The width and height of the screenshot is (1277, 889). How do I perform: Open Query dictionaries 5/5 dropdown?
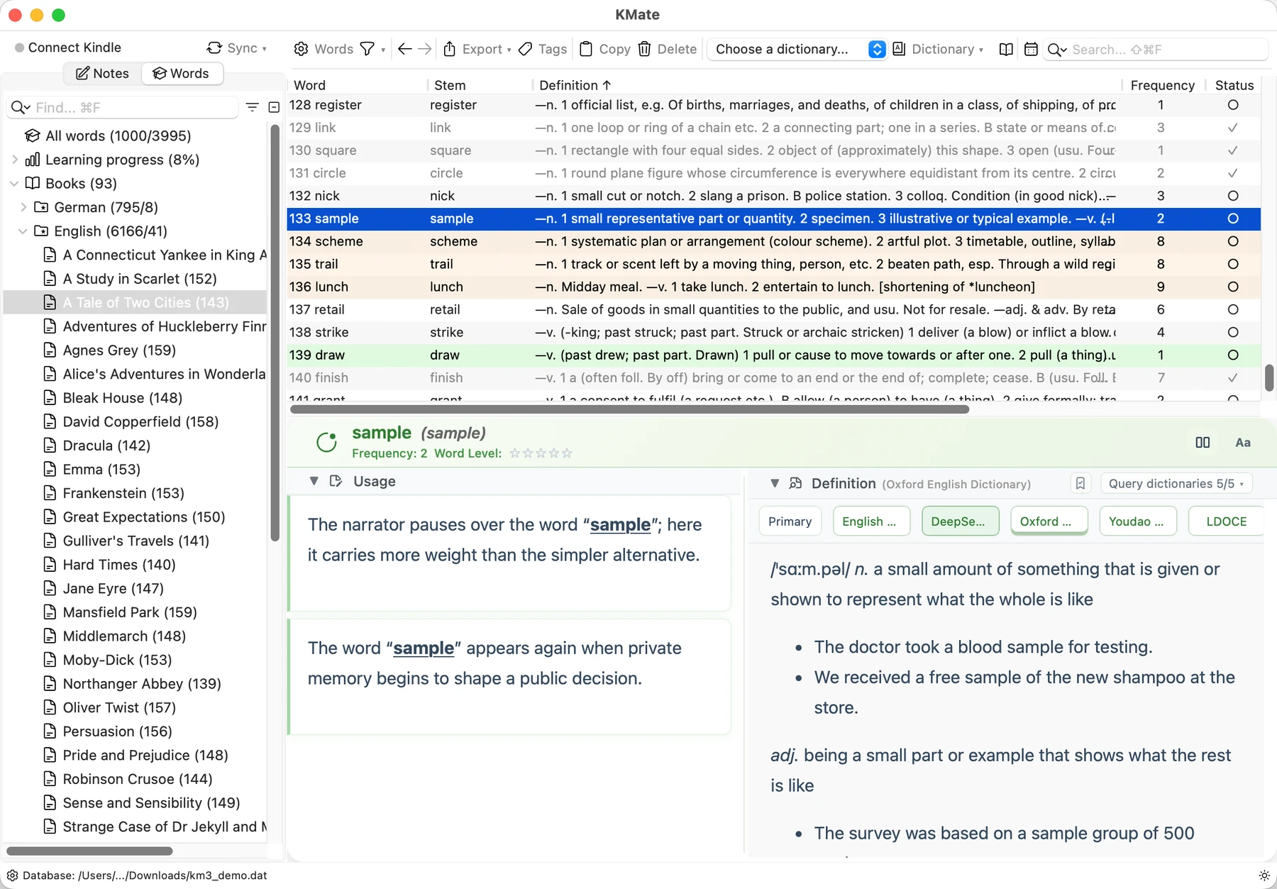tap(1176, 483)
